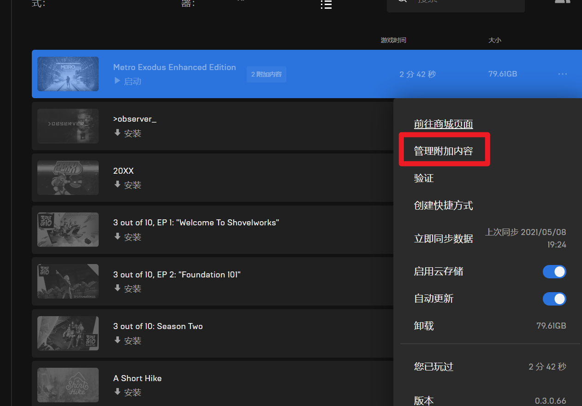Screen dimensions: 582x406
Task: Open the Welcome To Shovelworks cover thumbnail
Action: click(68, 229)
